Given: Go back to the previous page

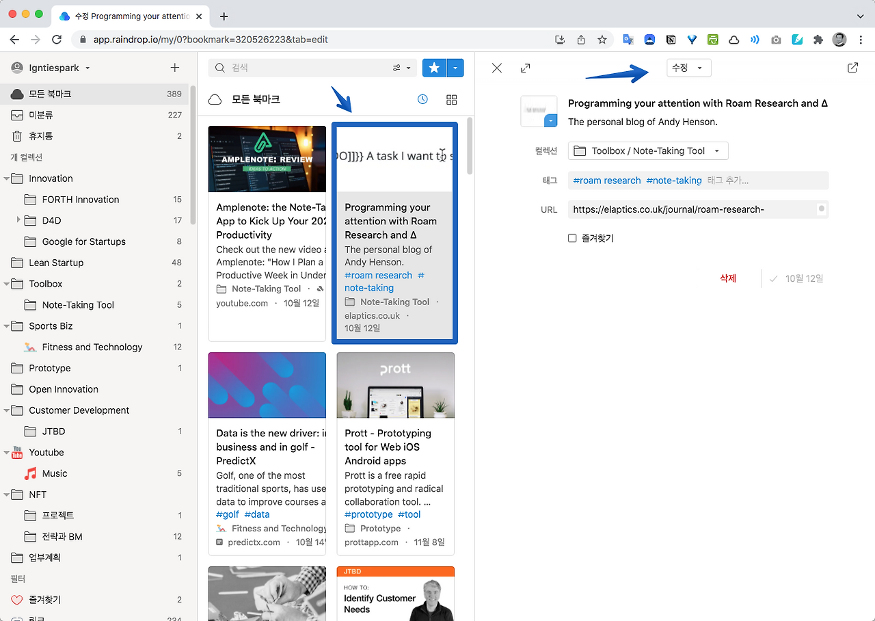Looking at the screenshot, I should tap(14, 40).
